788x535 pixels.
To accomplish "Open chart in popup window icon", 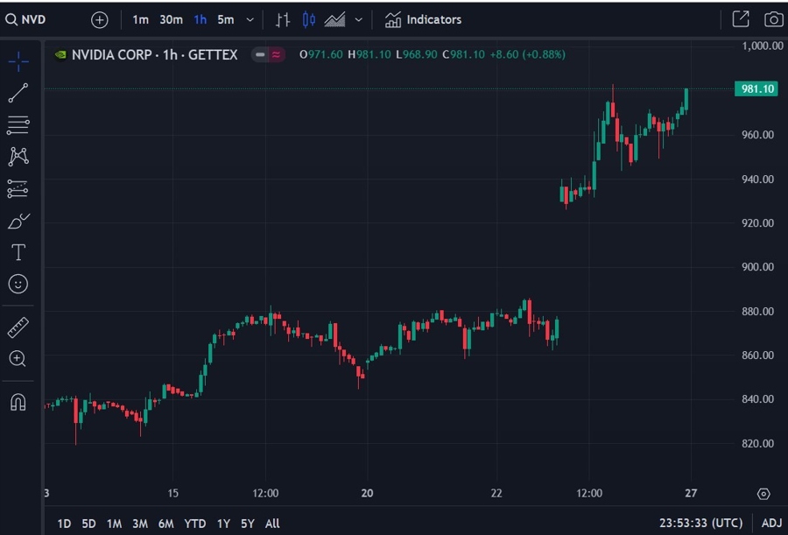I will tap(740, 19).
